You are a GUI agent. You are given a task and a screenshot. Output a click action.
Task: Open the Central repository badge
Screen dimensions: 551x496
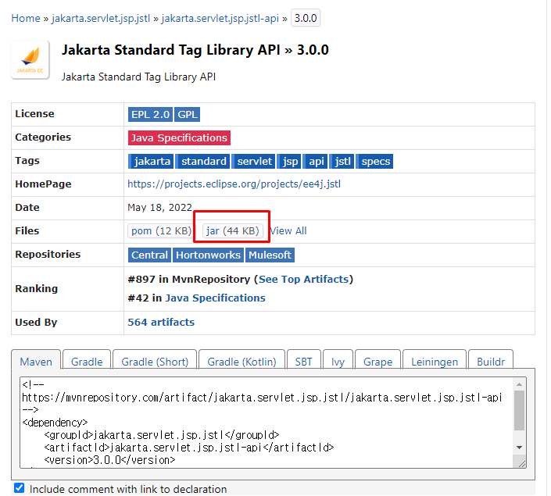pyautogui.click(x=150, y=255)
